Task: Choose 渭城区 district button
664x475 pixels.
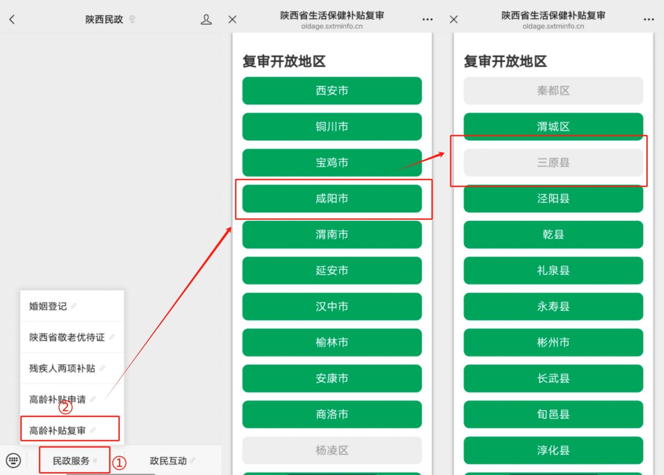Action: tap(553, 126)
